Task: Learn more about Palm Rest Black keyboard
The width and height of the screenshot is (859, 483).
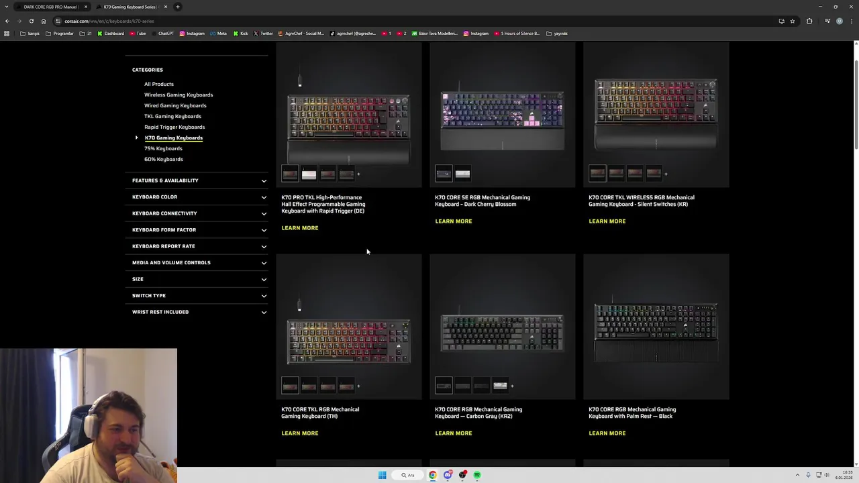Action: [607, 433]
